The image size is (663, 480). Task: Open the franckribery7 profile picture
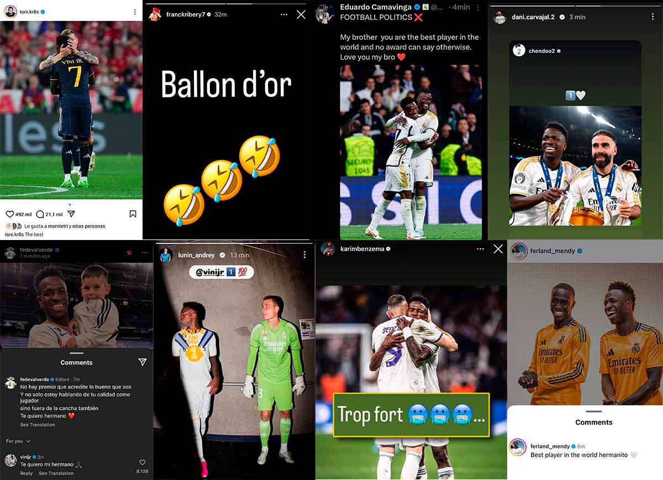click(155, 14)
